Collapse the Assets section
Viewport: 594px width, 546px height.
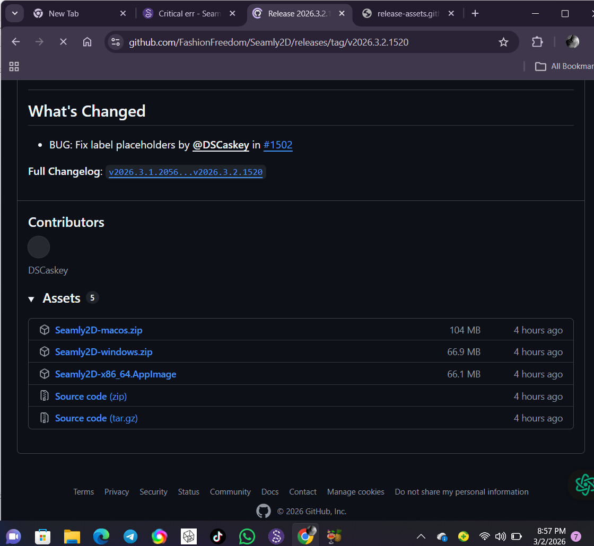(x=31, y=299)
